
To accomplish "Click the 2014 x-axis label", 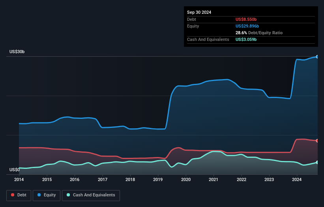I will tap(19, 179).
